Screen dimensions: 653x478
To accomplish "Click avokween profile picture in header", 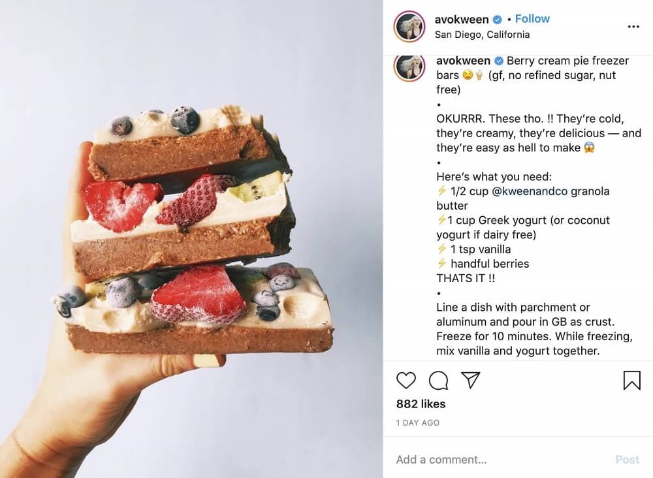I will (x=409, y=26).
